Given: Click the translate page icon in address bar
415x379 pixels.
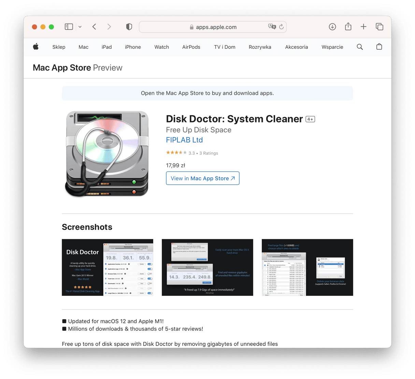Looking at the screenshot, I should [272, 27].
